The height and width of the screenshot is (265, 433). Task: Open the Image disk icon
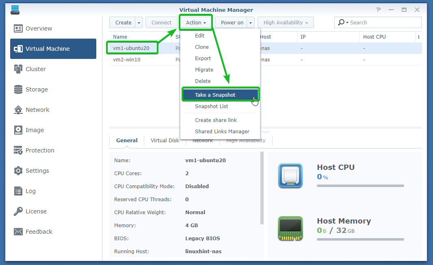click(18, 130)
